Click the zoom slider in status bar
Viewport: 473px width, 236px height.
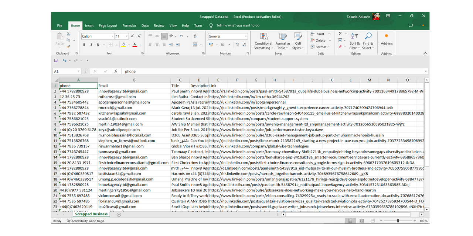pyautogui.click(x=398, y=221)
